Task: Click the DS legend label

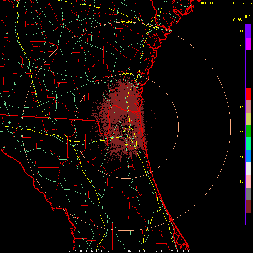Action: pos(241,169)
